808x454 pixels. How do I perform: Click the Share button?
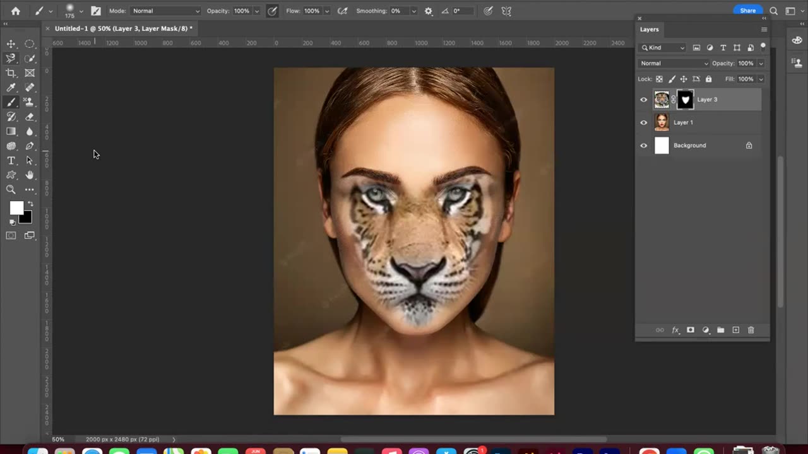pos(748,11)
